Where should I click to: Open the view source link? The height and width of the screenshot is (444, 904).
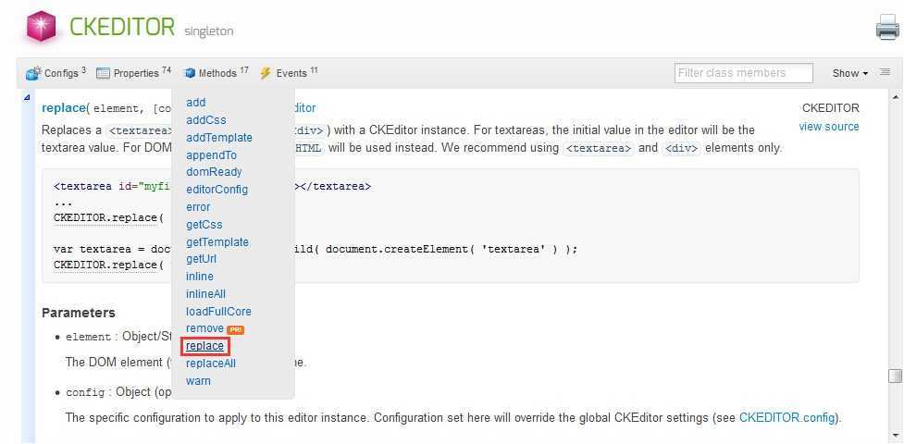click(x=828, y=127)
